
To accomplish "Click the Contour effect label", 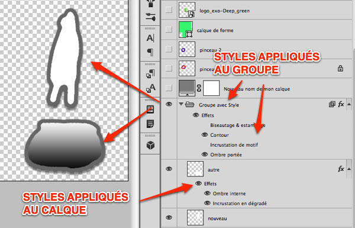I will [220, 135].
